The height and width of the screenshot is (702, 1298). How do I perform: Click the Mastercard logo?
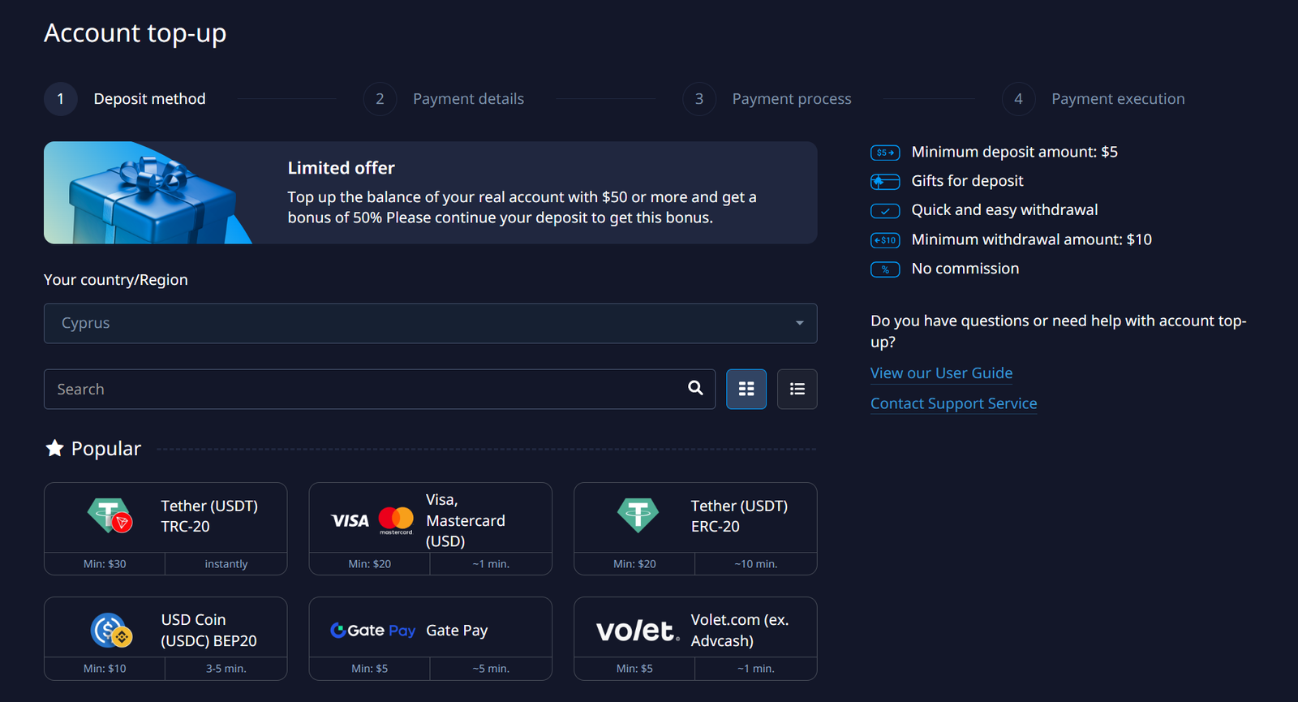click(x=396, y=520)
